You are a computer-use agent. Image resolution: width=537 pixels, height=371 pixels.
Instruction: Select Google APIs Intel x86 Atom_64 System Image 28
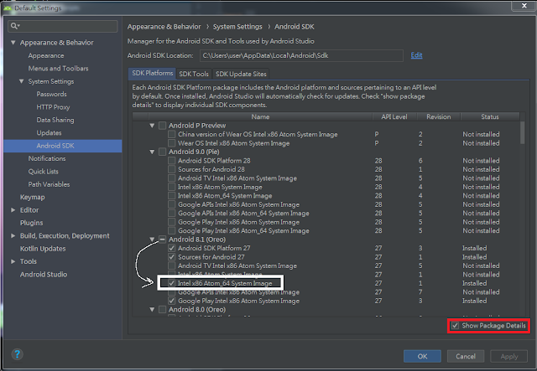243,214
